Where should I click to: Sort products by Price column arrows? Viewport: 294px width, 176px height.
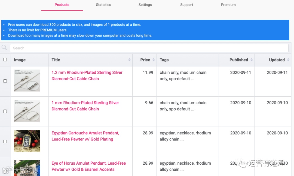(154, 60)
